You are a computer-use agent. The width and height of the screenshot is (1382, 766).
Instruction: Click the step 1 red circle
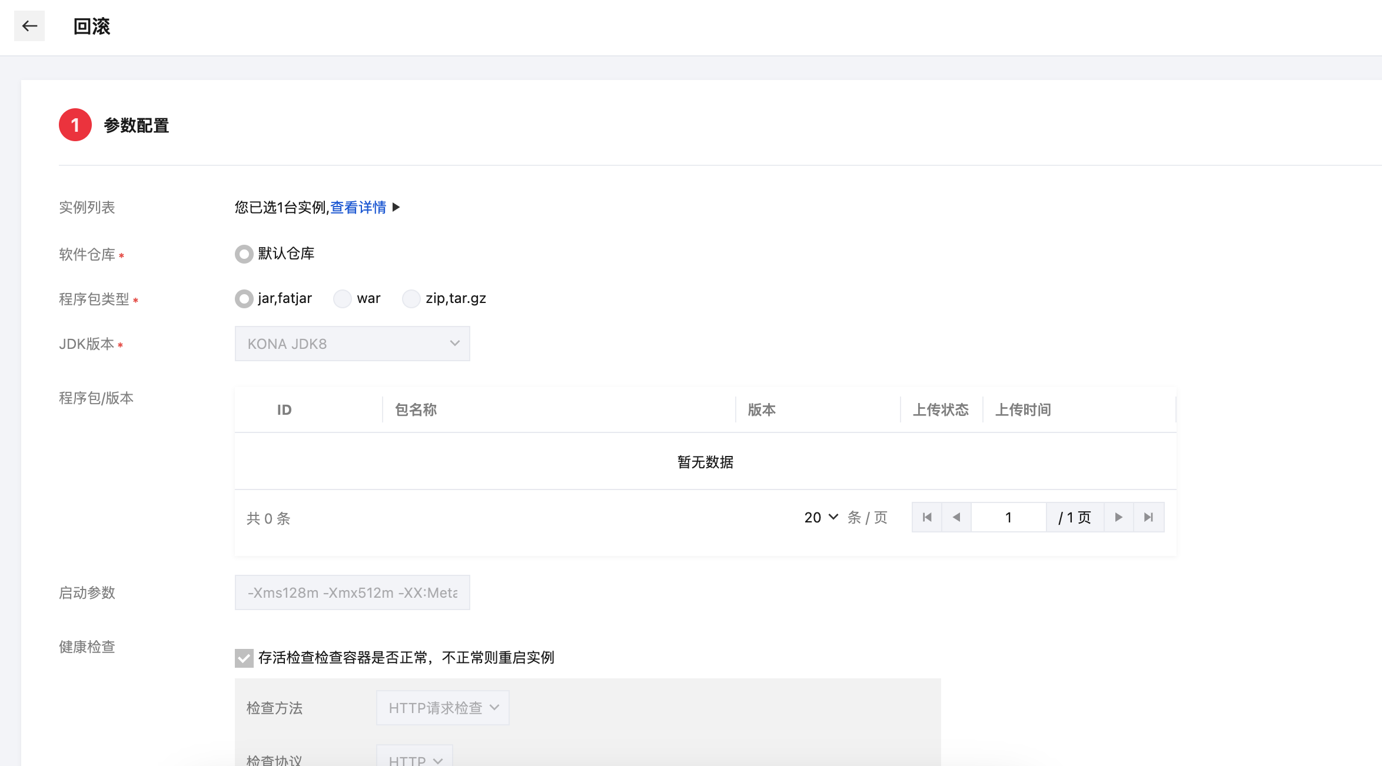coord(75,125)
